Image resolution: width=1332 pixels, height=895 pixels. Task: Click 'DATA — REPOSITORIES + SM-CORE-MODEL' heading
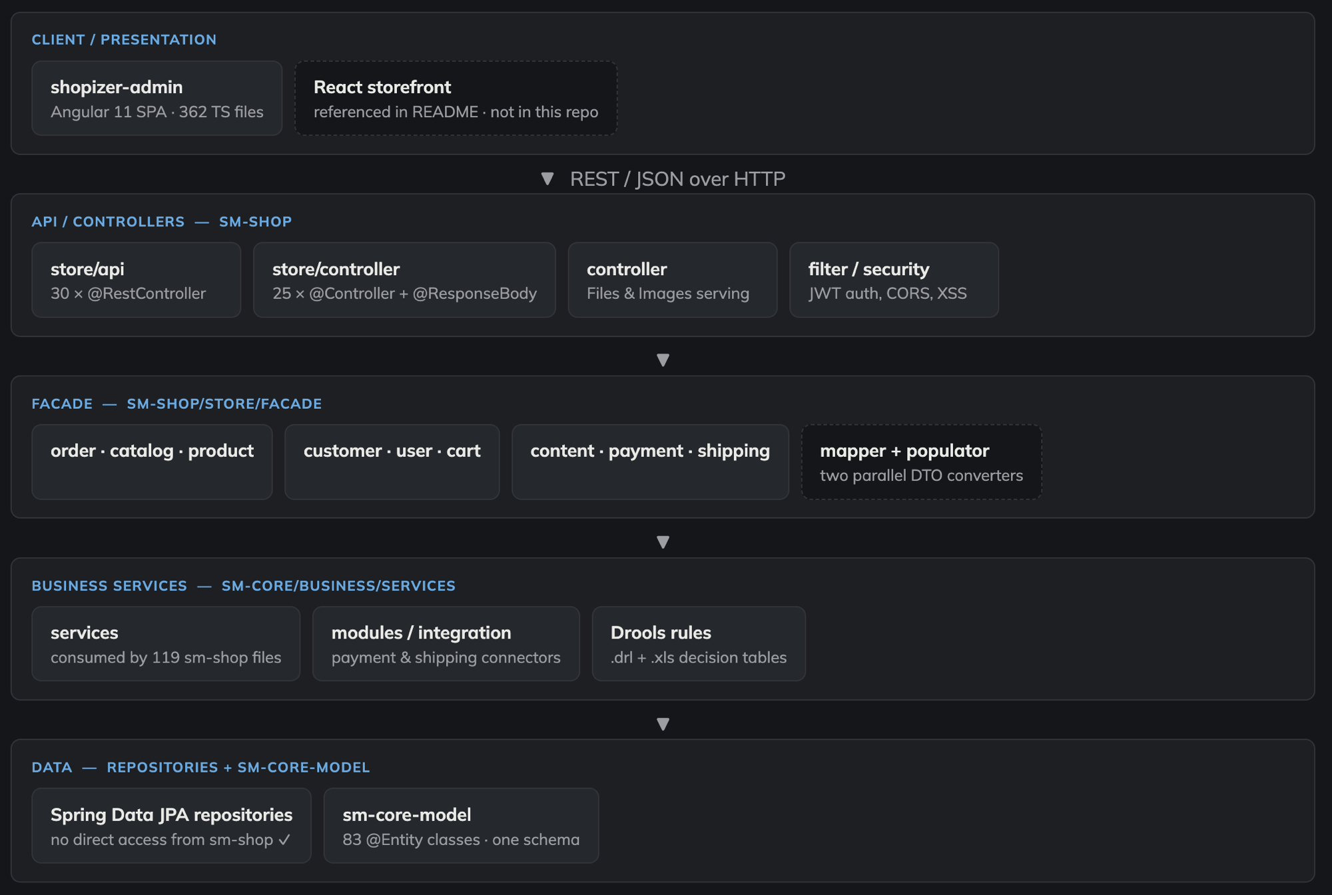click(x=201, y=767)
